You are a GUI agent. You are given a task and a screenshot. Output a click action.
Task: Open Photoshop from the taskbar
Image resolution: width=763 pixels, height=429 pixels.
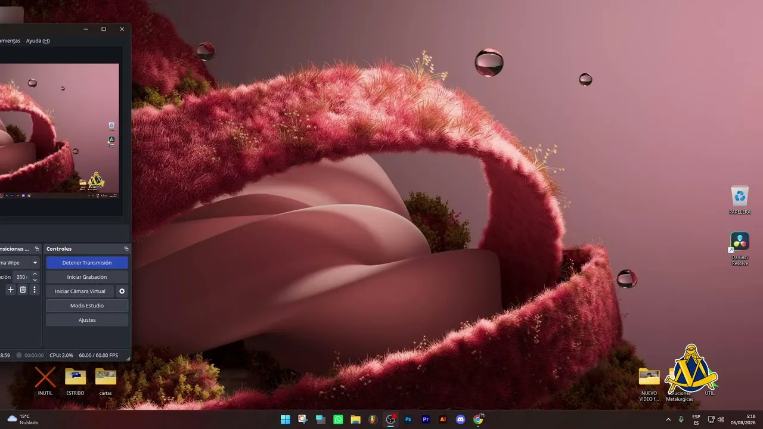pyautogui.click(x=408, y=419)
